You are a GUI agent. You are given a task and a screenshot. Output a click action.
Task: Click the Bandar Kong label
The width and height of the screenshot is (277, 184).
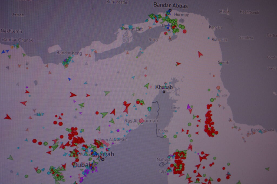pos(69,53)
